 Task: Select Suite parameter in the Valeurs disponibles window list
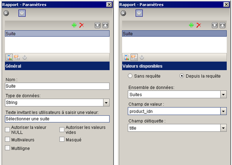pyautogui.click(x=174, y=34)
